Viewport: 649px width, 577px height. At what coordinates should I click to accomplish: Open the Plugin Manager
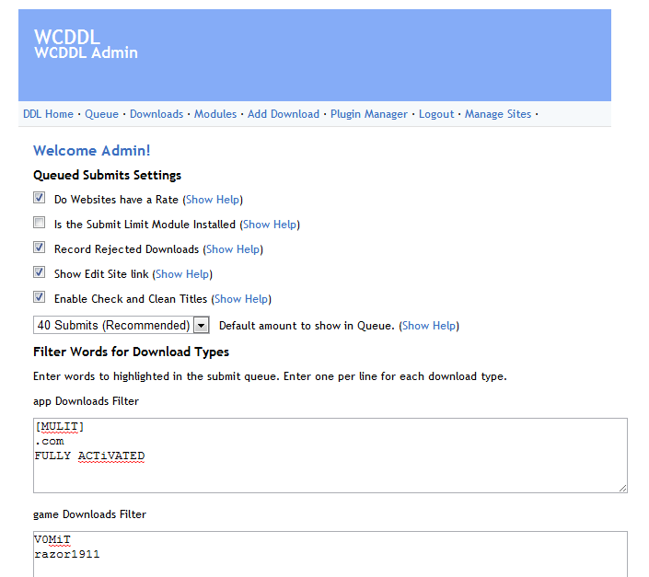pyautogui.click(x=369, y=114)
